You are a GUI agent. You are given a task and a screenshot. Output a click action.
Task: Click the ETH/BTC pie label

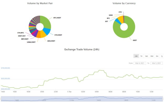(x=20, y=33)
